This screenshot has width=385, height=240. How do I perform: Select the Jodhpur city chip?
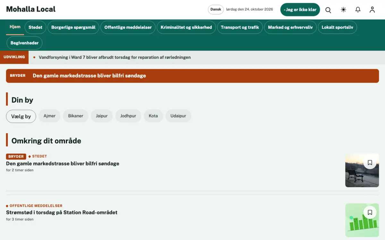point(128,116)
